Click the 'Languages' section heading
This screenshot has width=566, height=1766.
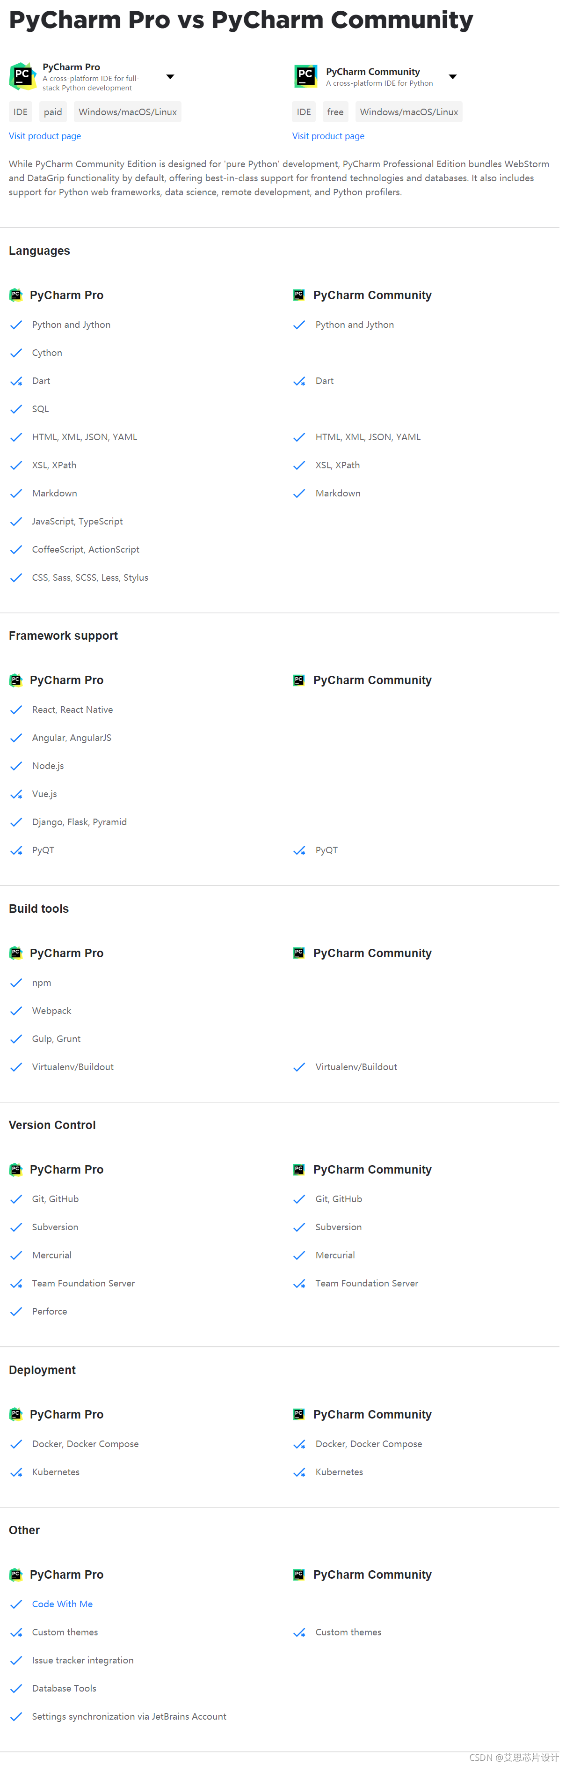click(39, 251)
